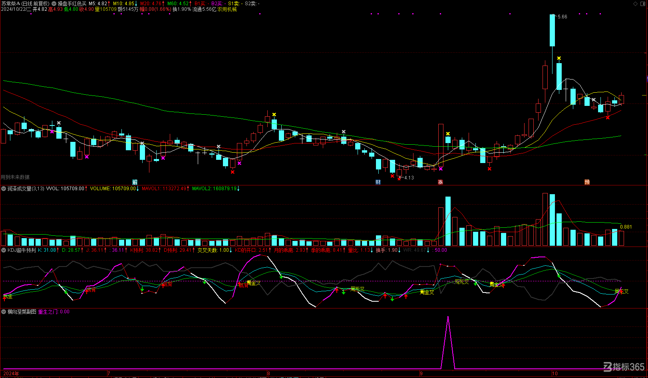Click the yellow X marker above August candle

(x=274, y=115)
